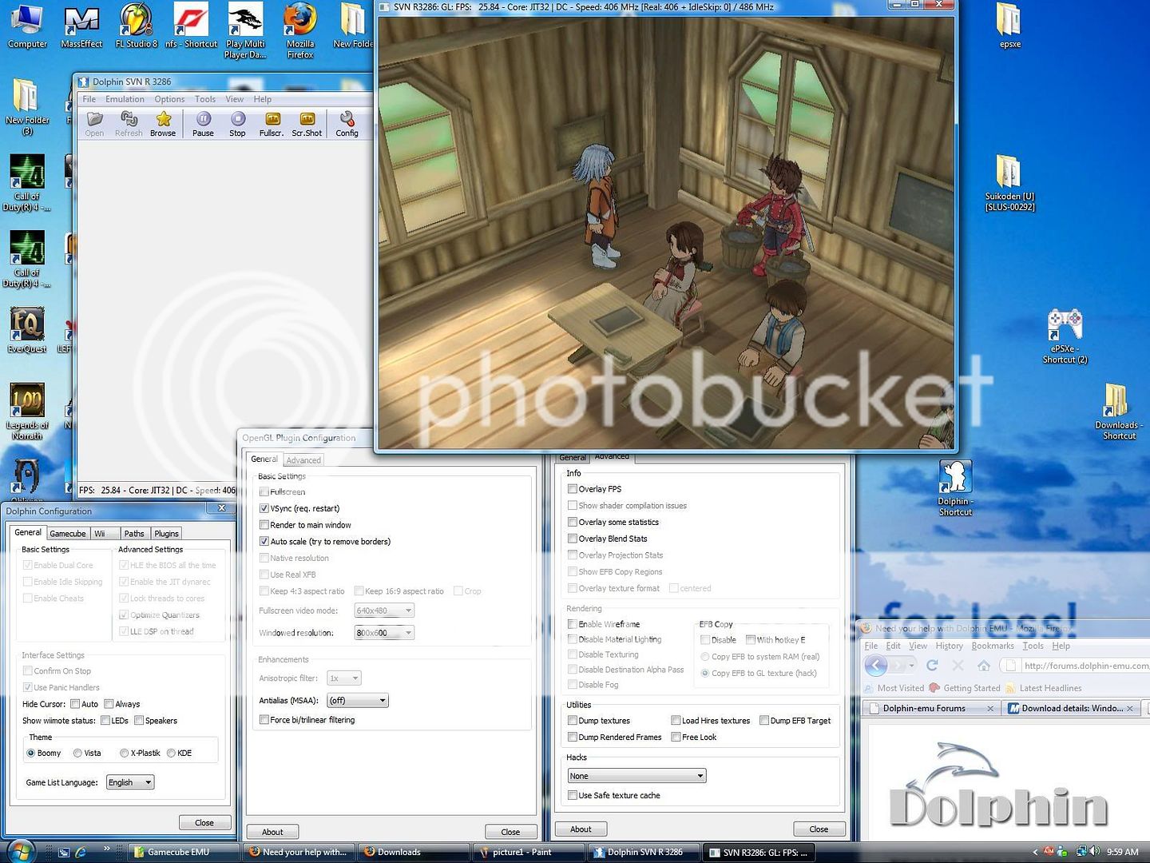This screenshot has width=1150, height=863.
Task: Open the Antialias (MSAA) dropdown
Action: pos(357,701)
